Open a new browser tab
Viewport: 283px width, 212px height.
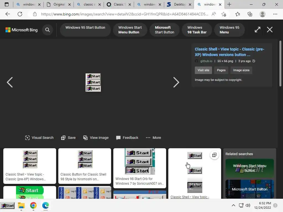[x=229, y=4]
